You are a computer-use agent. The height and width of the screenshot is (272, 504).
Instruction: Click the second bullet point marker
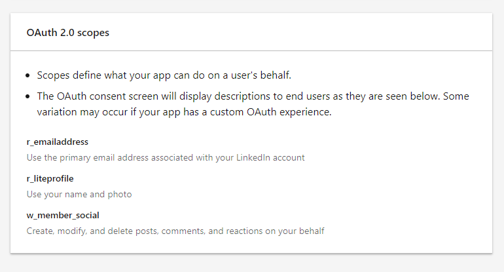click(x=29, y=97)
